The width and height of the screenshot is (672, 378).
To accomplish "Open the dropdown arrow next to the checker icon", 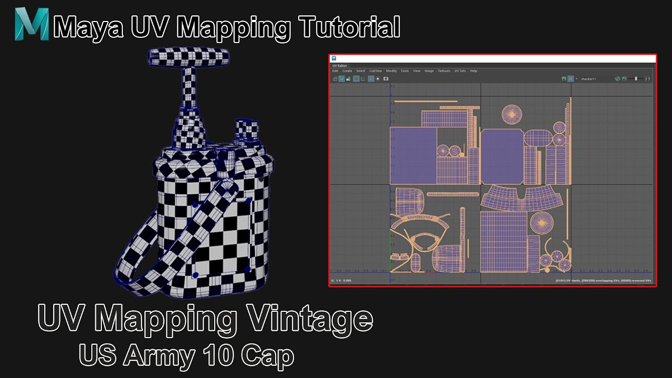I will (x=576, y=79).
